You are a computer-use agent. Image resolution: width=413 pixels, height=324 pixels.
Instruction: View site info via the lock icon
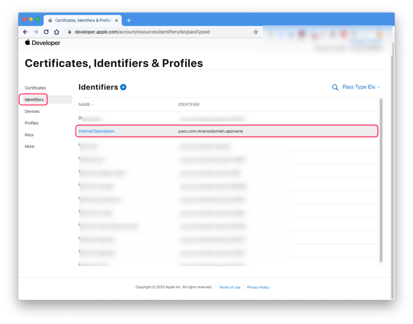coord(69,32)
